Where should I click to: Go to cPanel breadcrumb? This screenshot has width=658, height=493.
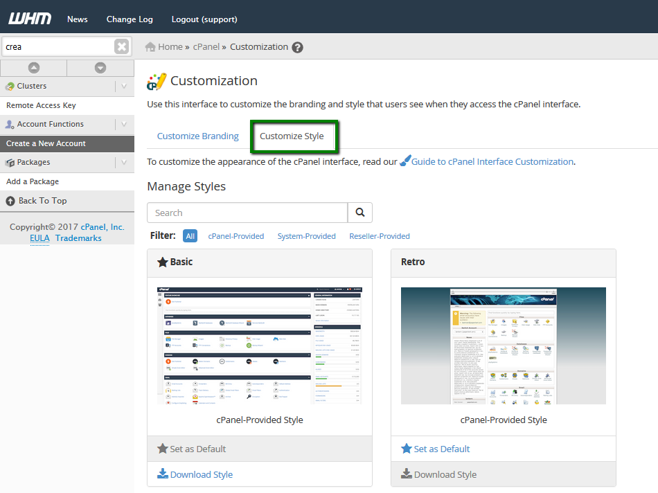click(x=206, y=47)
